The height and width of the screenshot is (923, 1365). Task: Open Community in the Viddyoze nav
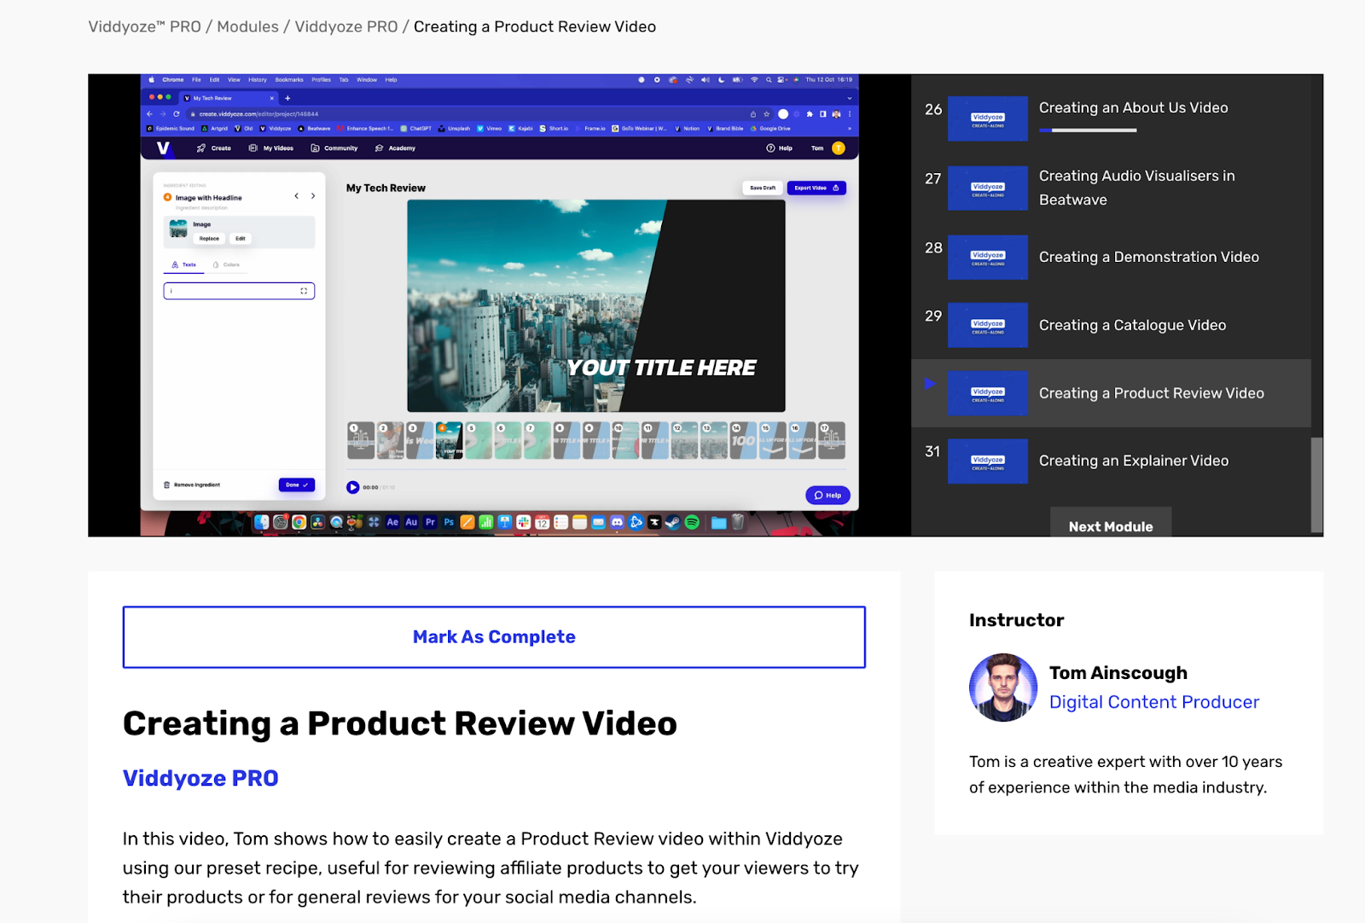click(x=334, y=148)
